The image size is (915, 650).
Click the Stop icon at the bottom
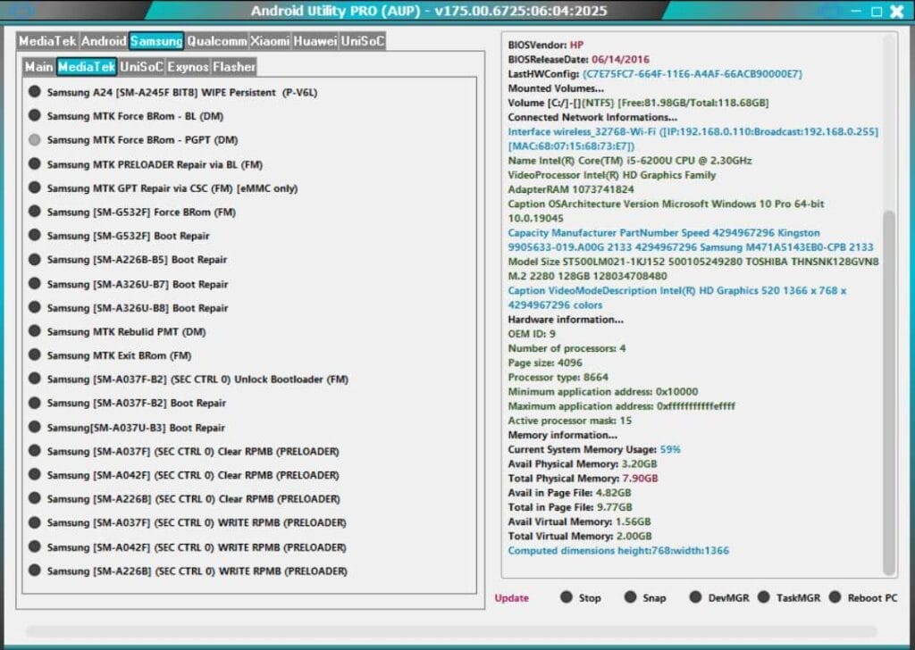pyautogui.click(x=567, y=597)
